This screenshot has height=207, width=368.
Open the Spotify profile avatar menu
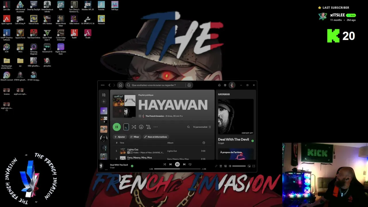[x=232, y=85]
